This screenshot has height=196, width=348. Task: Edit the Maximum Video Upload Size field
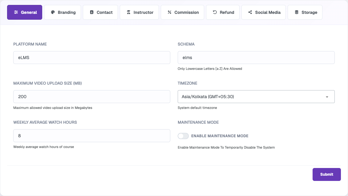pos(92,97)
